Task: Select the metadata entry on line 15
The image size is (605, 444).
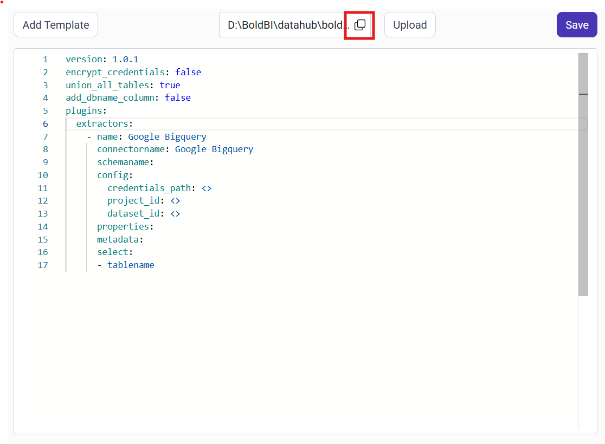Action: (x=119, y=239)
